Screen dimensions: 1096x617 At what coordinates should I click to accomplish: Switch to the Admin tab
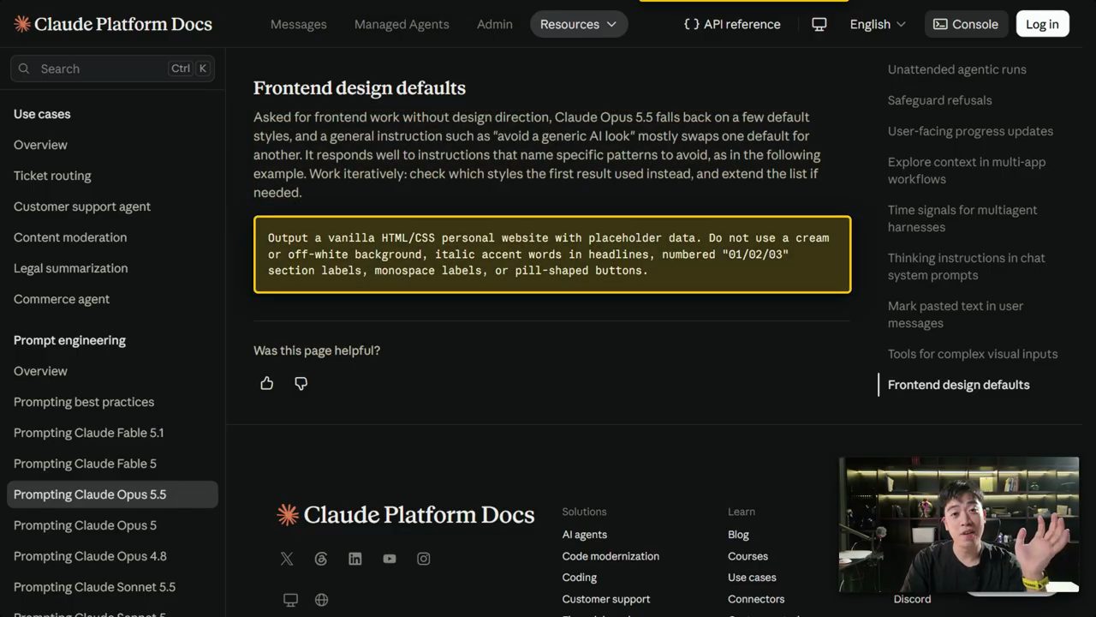(495, 24)
